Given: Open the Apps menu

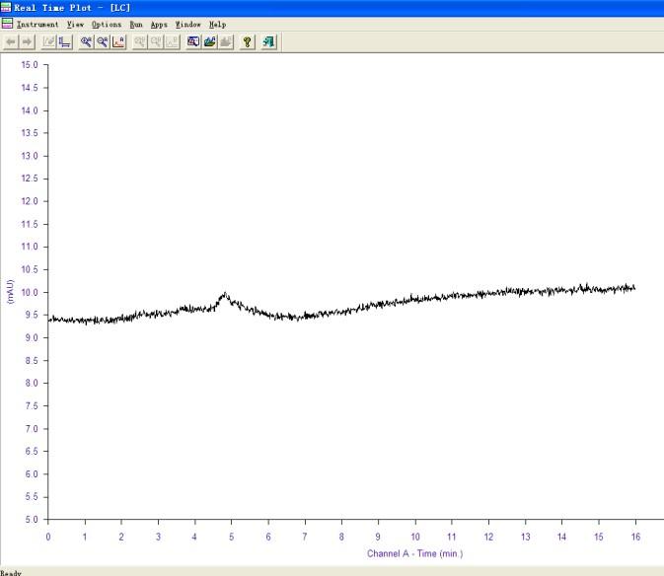Looking at the screenshot, I should click(x=159, y=25).
